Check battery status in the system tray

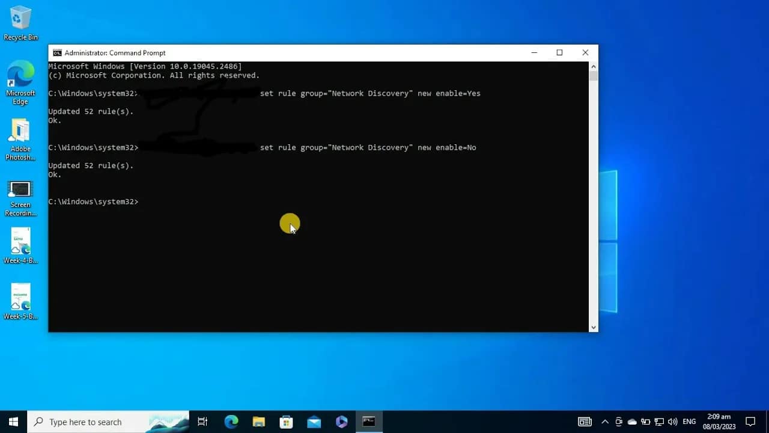645,422
